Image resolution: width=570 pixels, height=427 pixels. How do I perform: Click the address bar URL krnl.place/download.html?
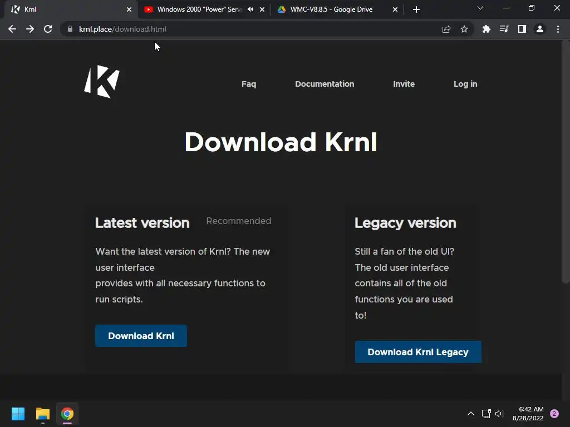[x=122, y=29]
